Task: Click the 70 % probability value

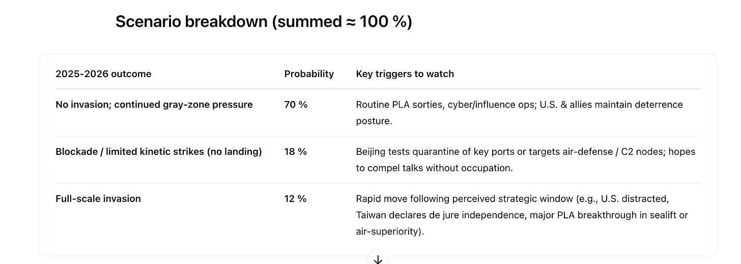Action: click(x=296, y=105)
